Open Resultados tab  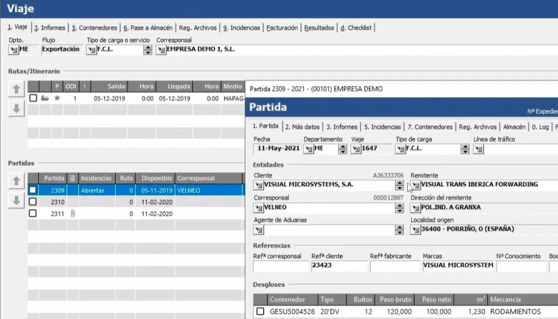[x=319, y=28]
